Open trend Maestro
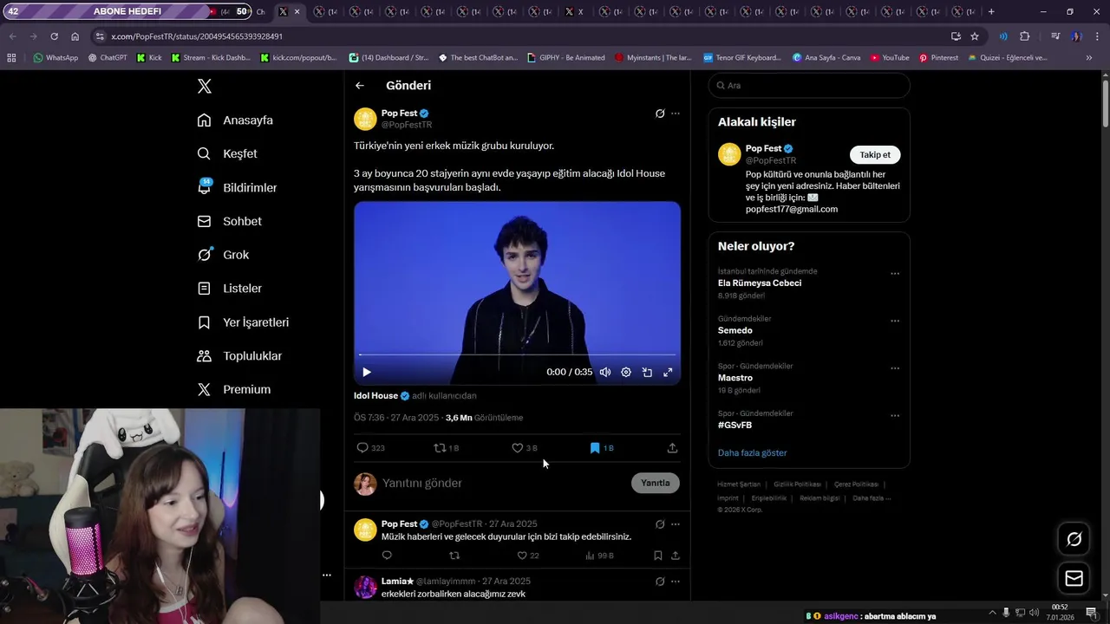The image size is (1110, 624). click(x=735, y=378)
